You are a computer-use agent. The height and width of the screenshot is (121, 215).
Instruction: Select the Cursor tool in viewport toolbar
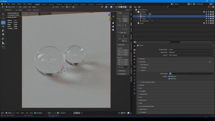click(x=3, y=18)
